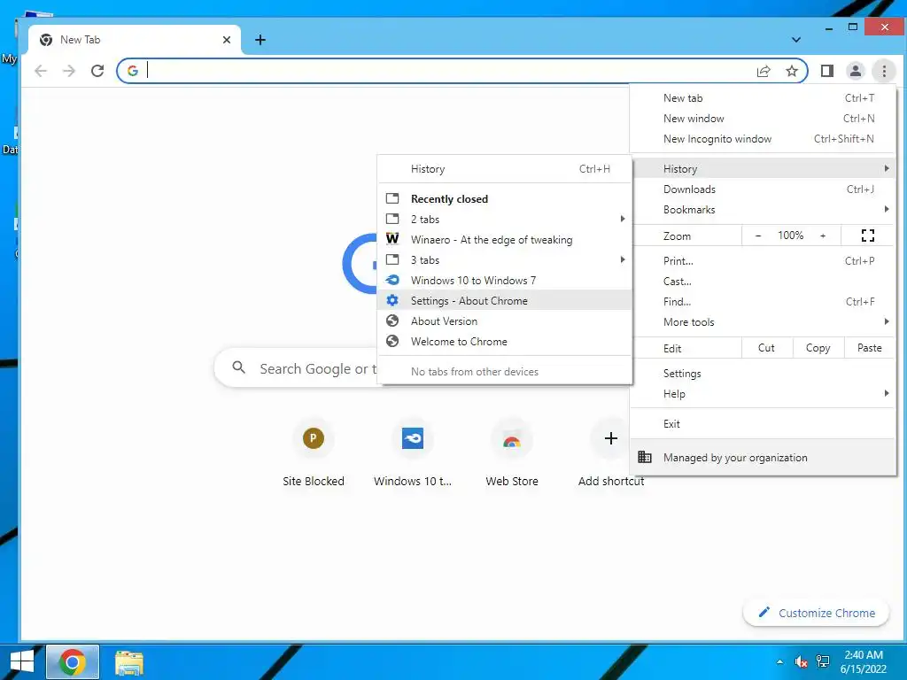907x680 pixels.
Task: Open Settings from Chrome menu
Action: 763,373
